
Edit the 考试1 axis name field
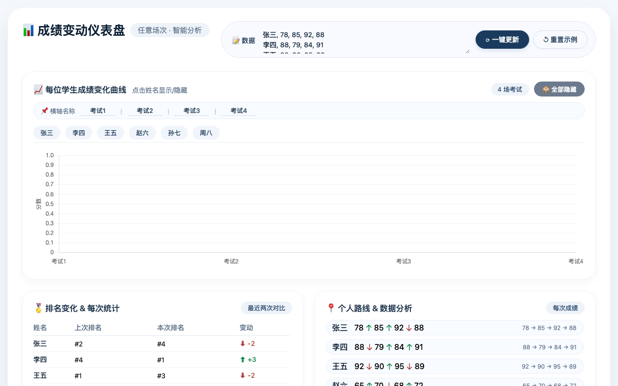tap(98, 111)
